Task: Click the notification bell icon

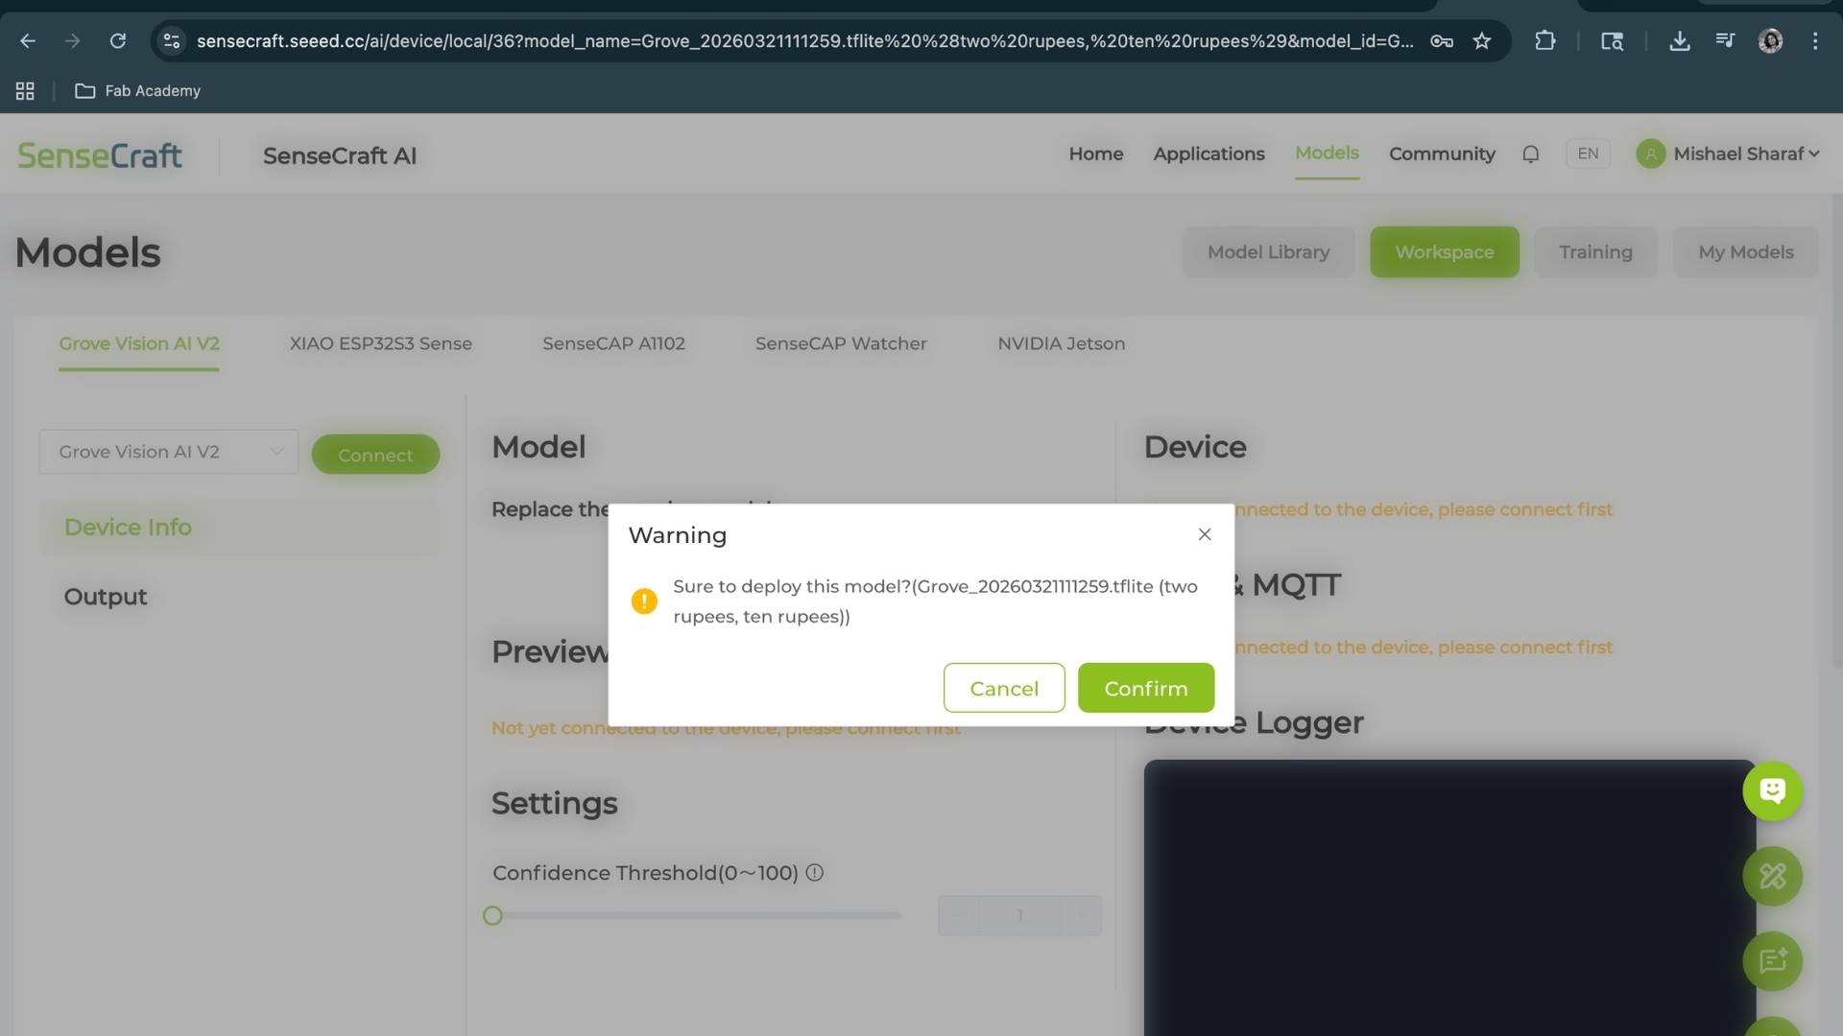Action: click(x=1530, y=154)
